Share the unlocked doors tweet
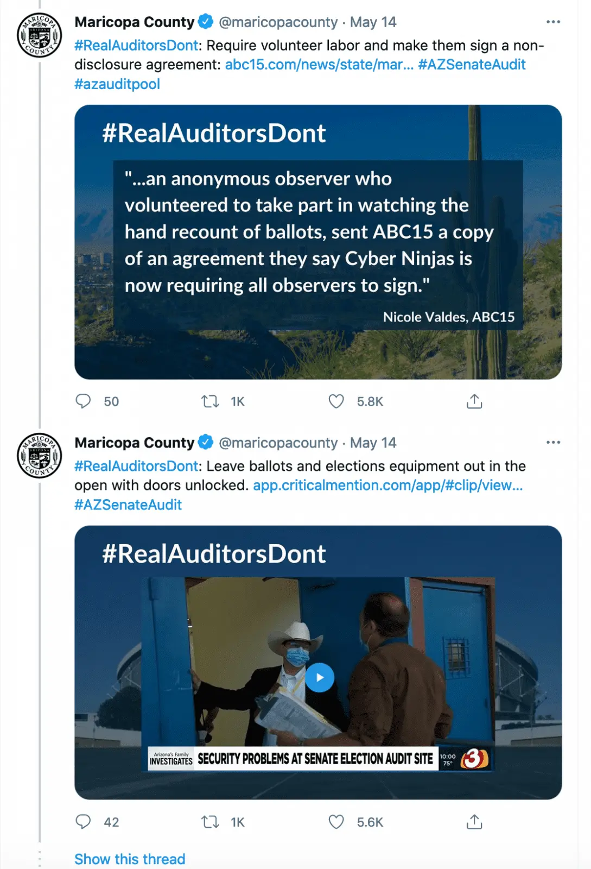 474,822
